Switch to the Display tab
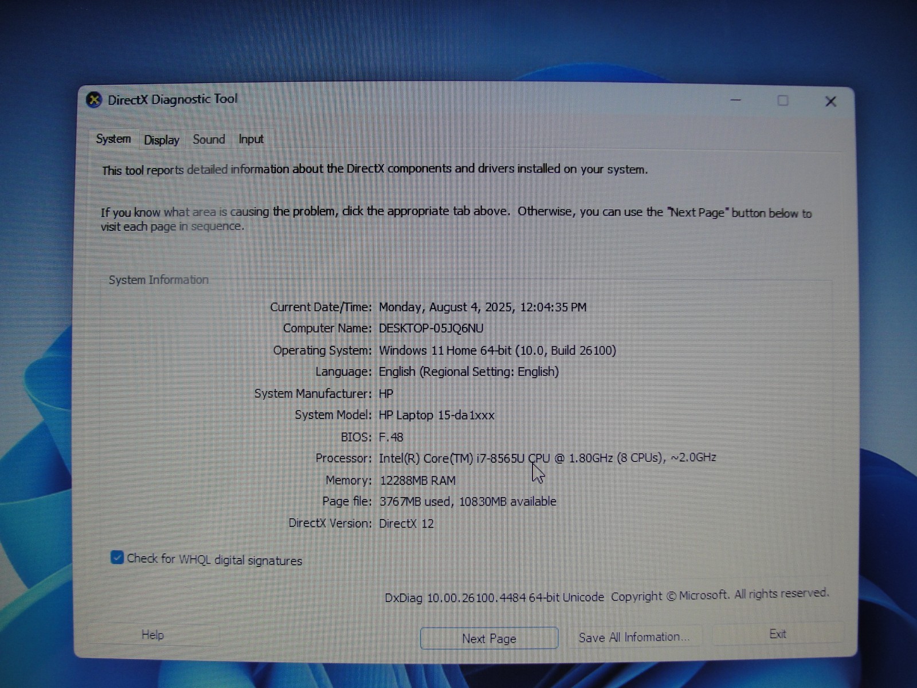The width and height of the screenshot is (917, 688). pos(162,140)
